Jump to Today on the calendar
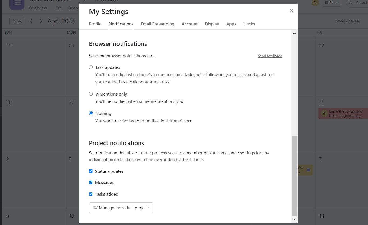The image size is (368, 225). point(17,21)
